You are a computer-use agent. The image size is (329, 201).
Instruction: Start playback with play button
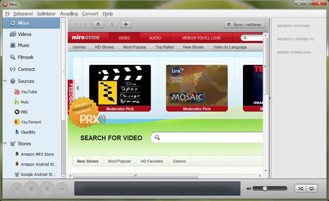coord(47,189)
